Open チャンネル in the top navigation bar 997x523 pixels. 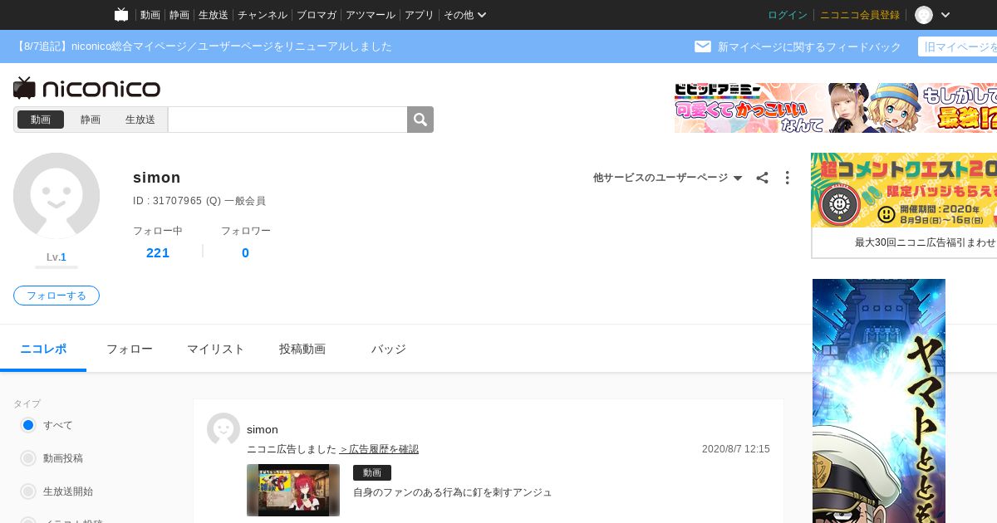tap(263, 15)
